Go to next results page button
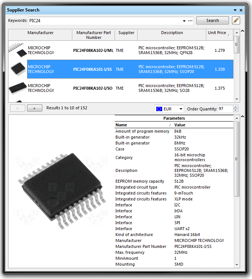The height and width of the screenshot is (279, 252). (x=35, y=108)
